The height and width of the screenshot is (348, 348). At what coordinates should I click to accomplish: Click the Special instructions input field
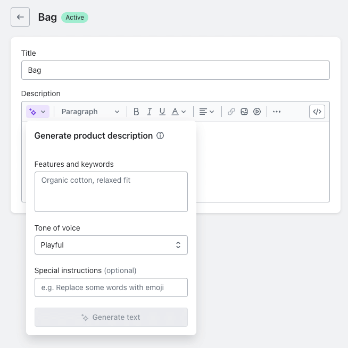(111, 287)
